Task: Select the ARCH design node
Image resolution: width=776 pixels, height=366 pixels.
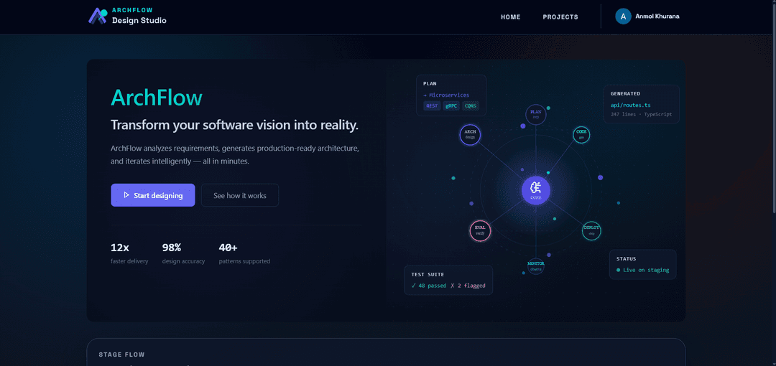Action: (470, 134)
